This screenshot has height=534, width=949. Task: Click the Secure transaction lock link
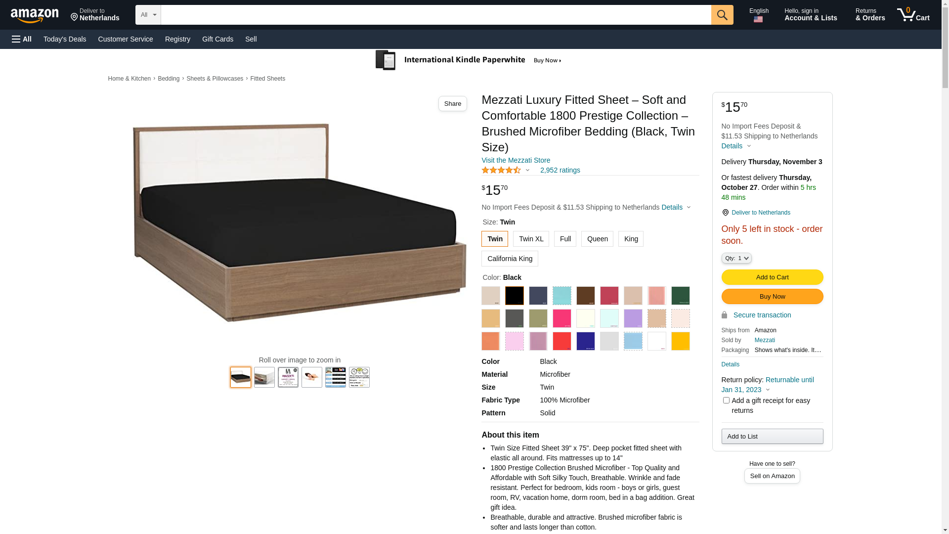point(756,315)
